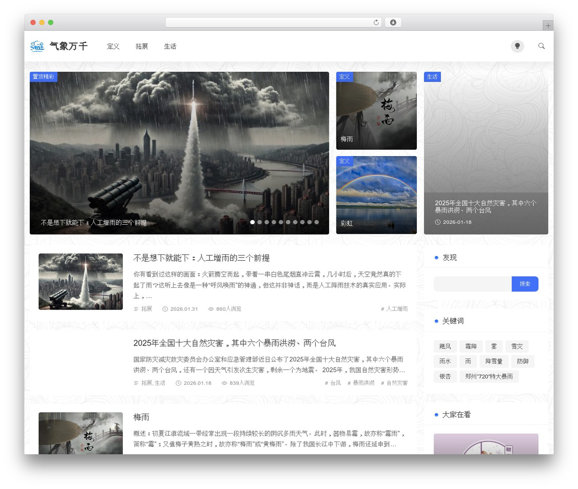Open the 定义 navigation menu

113,46
